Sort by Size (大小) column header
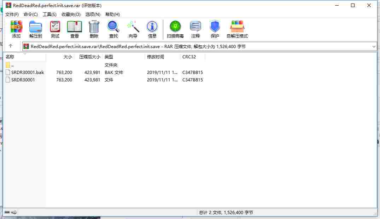Screen dimensions: 380x219 point(60,57)
